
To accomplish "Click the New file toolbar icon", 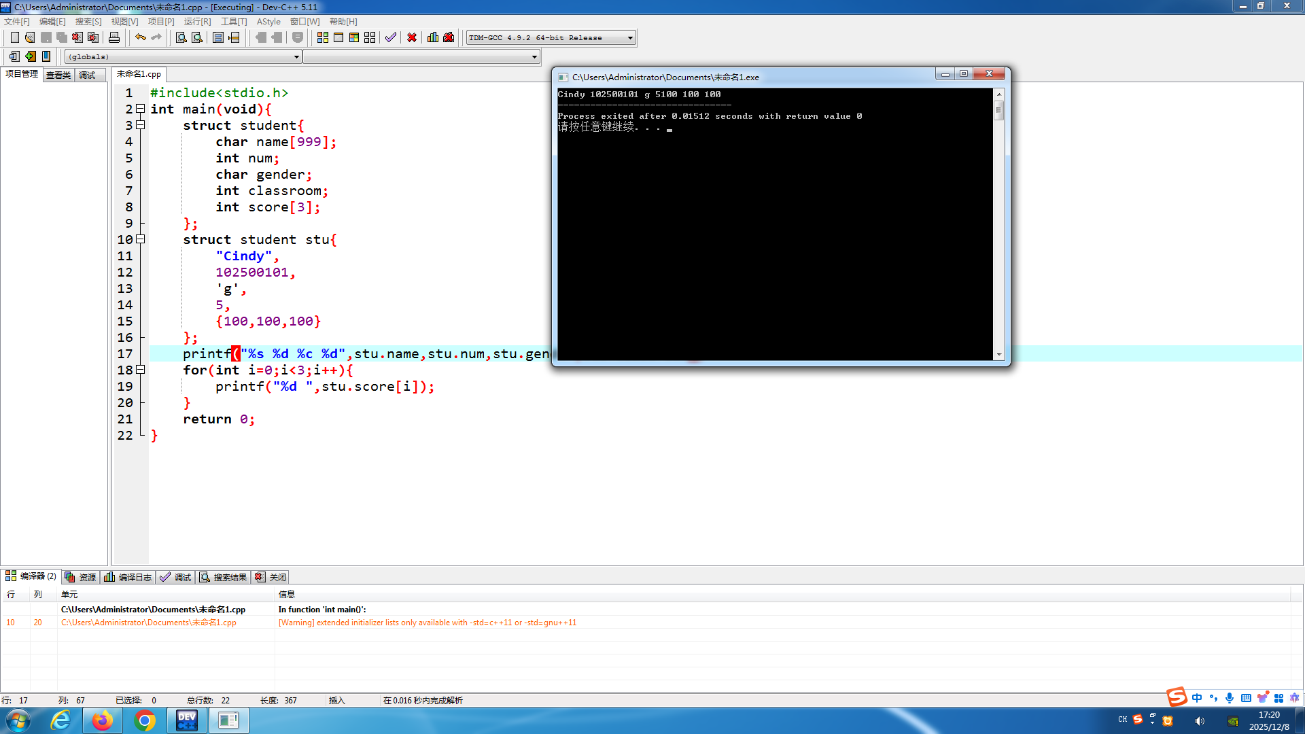I will click(14, 37).
